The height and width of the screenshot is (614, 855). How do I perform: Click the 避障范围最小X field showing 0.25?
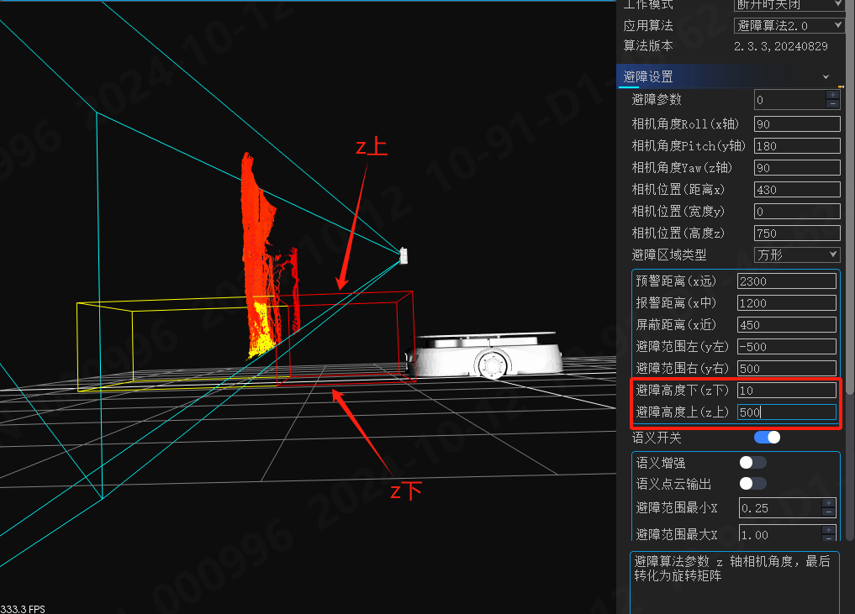tap(779, 508)
